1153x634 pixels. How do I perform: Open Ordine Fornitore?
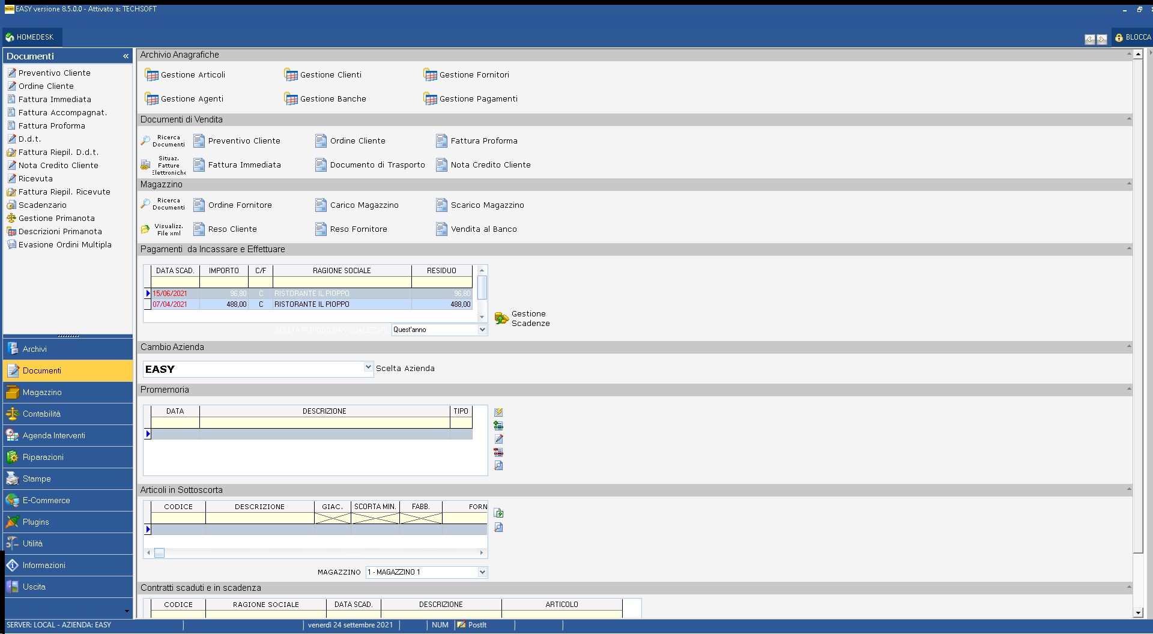(x=232, y=205)
